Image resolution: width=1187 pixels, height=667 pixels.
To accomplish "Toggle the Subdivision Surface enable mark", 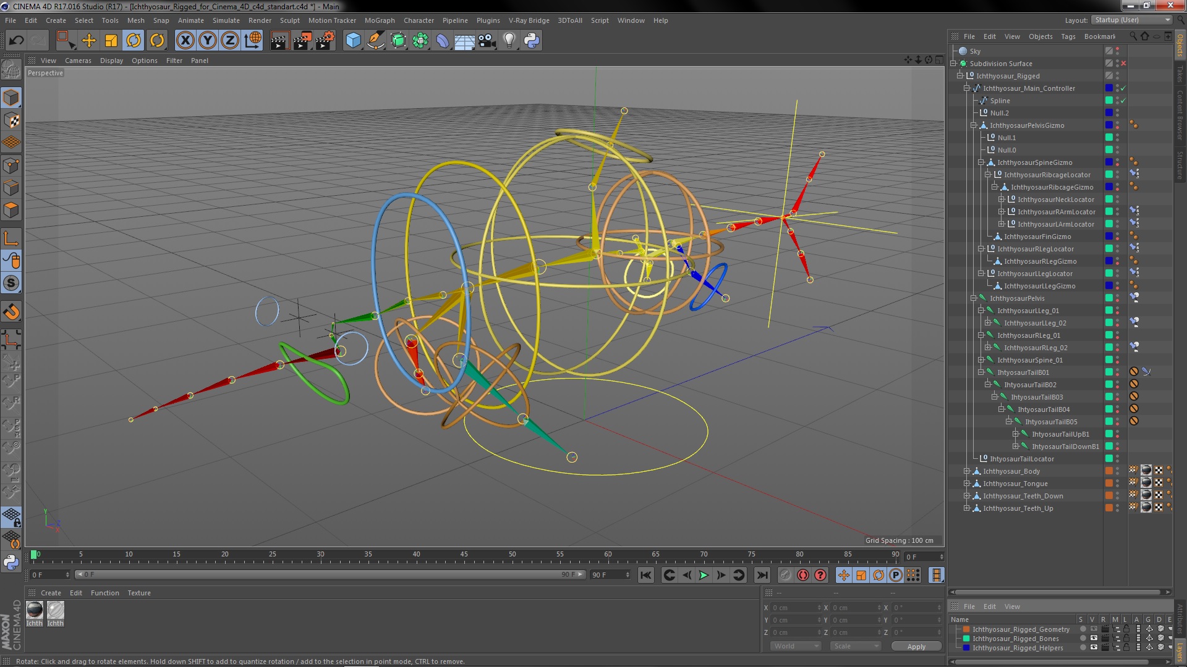I will tap(1123, 64).
